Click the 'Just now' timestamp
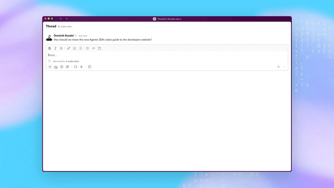Screen dimensions: 334x188 [83, 36]
